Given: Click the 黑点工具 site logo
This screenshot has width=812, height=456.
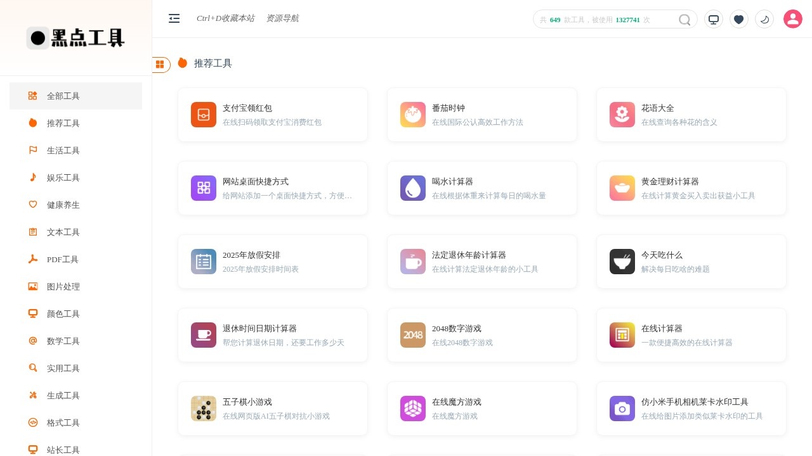Looking at the screenshot, I should pos(75,38).
